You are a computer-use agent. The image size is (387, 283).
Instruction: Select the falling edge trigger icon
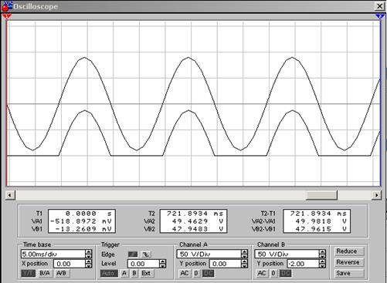[x=146, y=254]
